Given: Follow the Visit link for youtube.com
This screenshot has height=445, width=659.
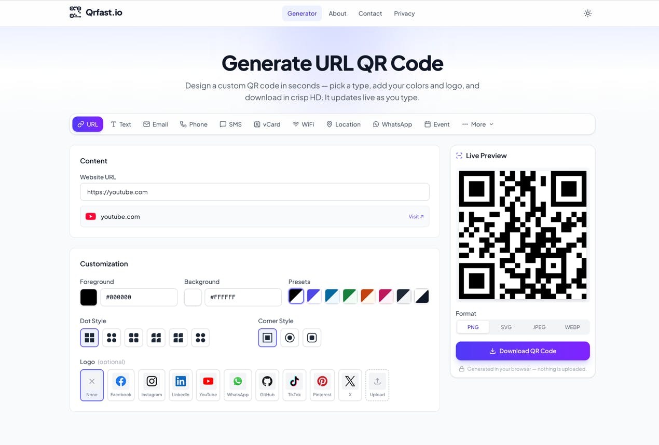Looking at the screenshot, I should [x=416, y=217].
